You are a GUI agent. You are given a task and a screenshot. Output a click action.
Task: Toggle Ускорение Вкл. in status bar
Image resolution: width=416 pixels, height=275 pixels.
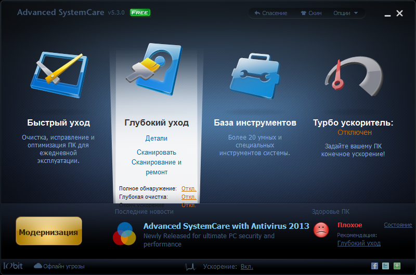(x=246, y=267)
